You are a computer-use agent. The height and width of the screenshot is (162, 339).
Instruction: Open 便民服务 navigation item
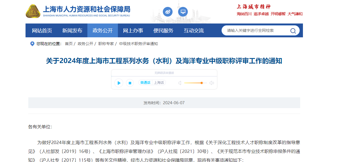coord(163,31)
